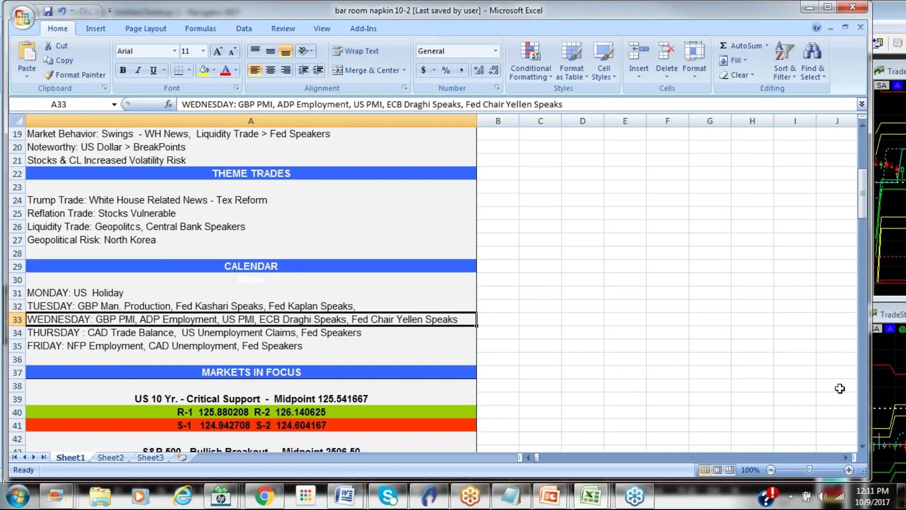This screenshot has width=906, height=510.
Task: Open the number format General dropdown
Action: pos(495,51)
